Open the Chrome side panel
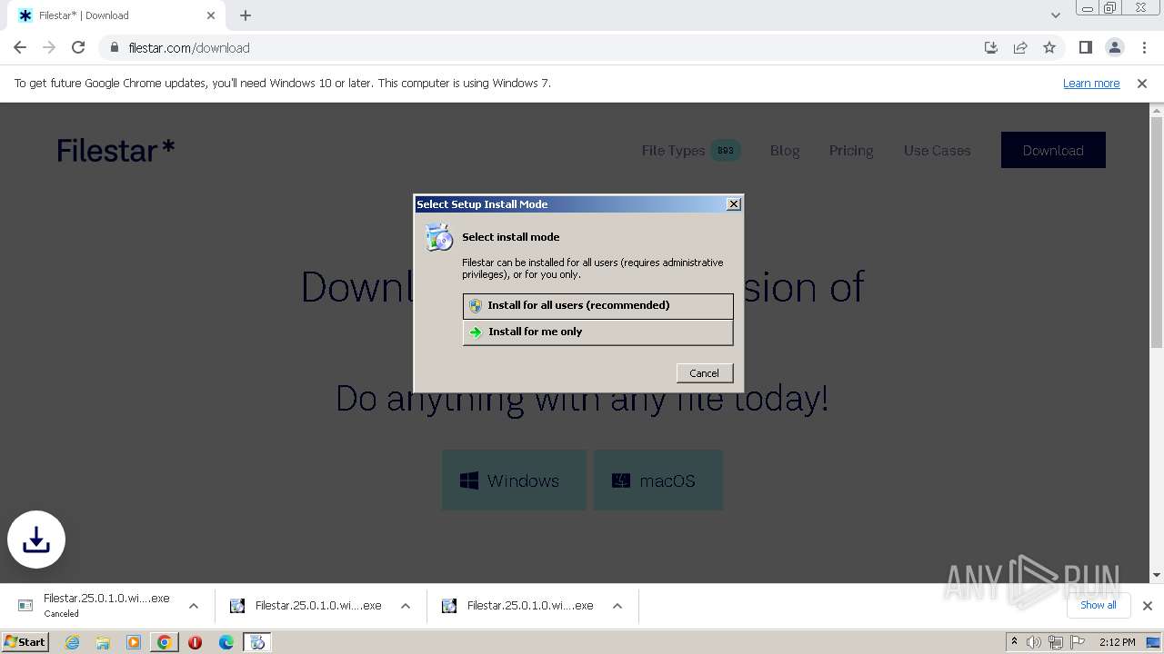The height and width of the screenshot is (654, 1164). 1085,47
